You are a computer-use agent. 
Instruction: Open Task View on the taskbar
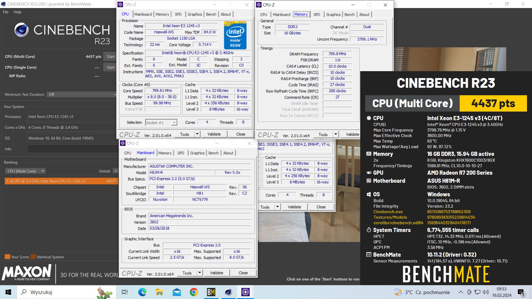click(125, 292)
